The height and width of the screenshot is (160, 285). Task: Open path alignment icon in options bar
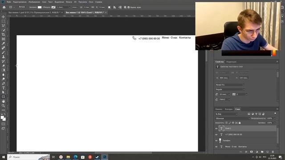tap(114, 7)
